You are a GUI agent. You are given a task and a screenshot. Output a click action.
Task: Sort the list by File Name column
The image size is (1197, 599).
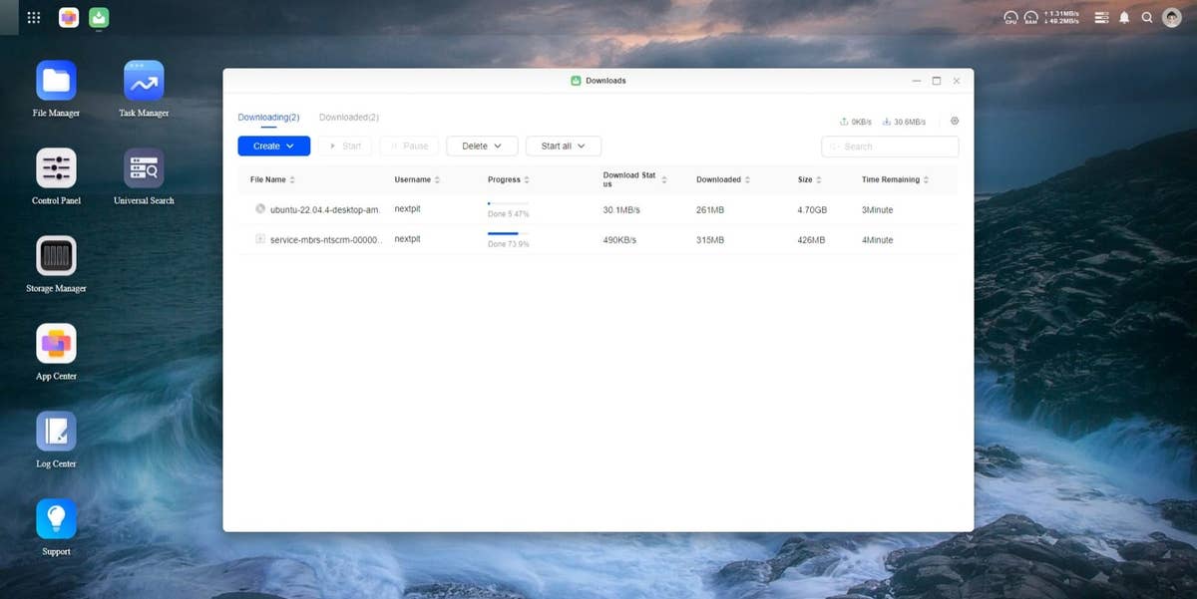tap(272, 180)
